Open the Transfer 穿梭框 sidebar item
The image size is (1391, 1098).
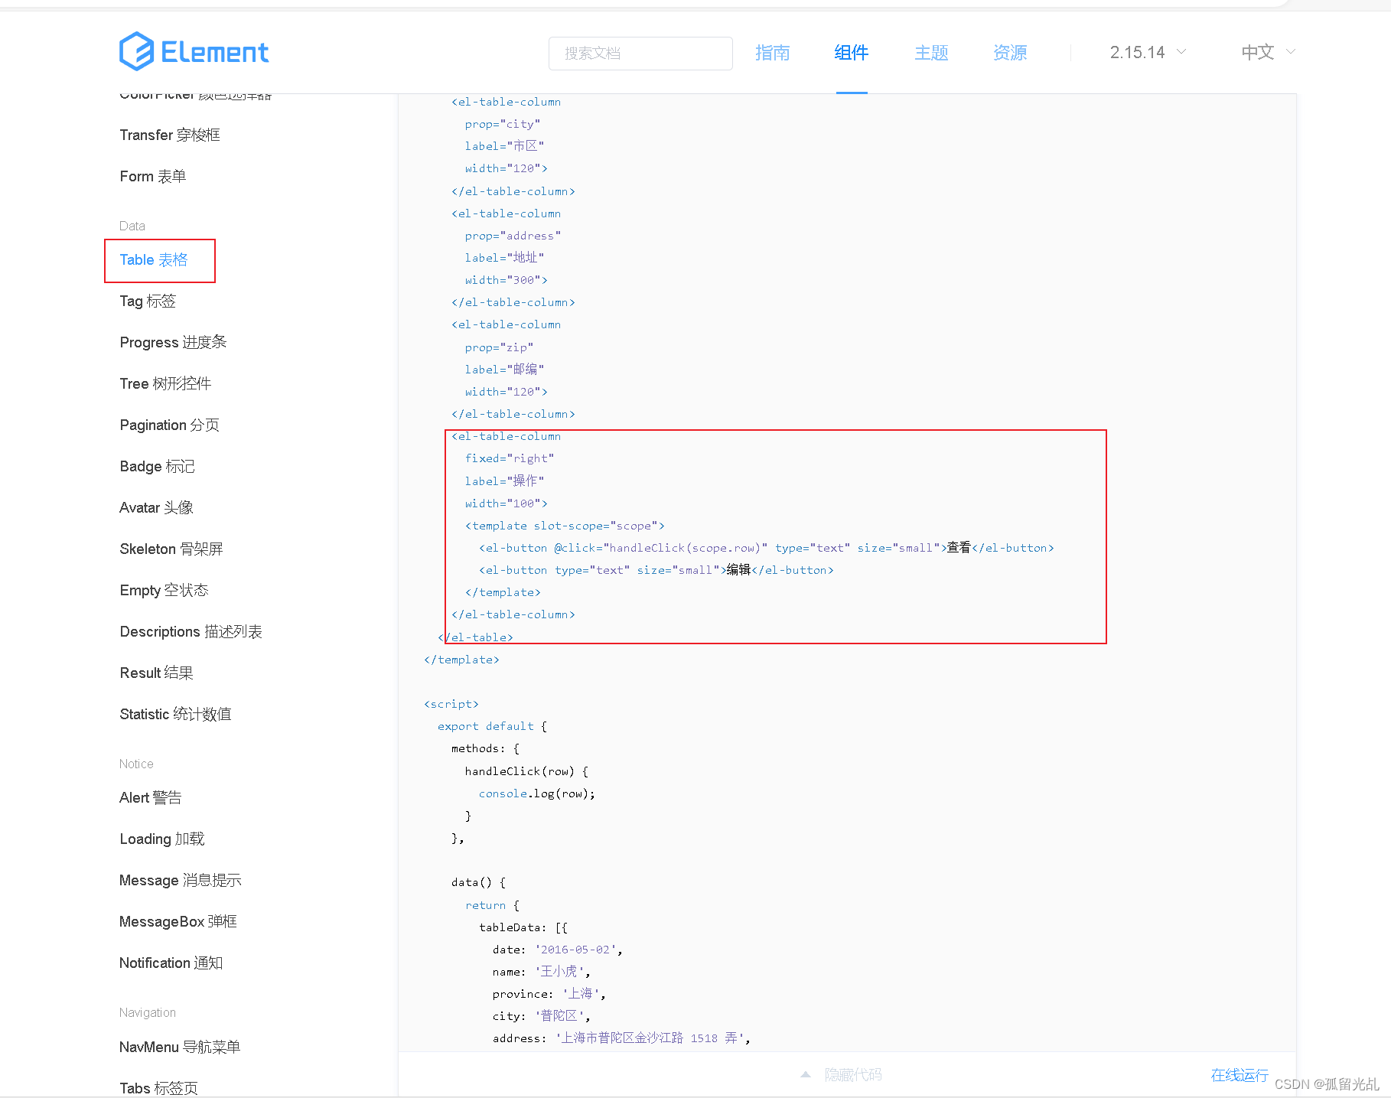coord(170,135)
